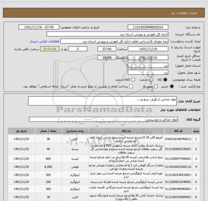Click the unit cell گالن
Viewport: 208px width, 201px height.
pos(75,139)
